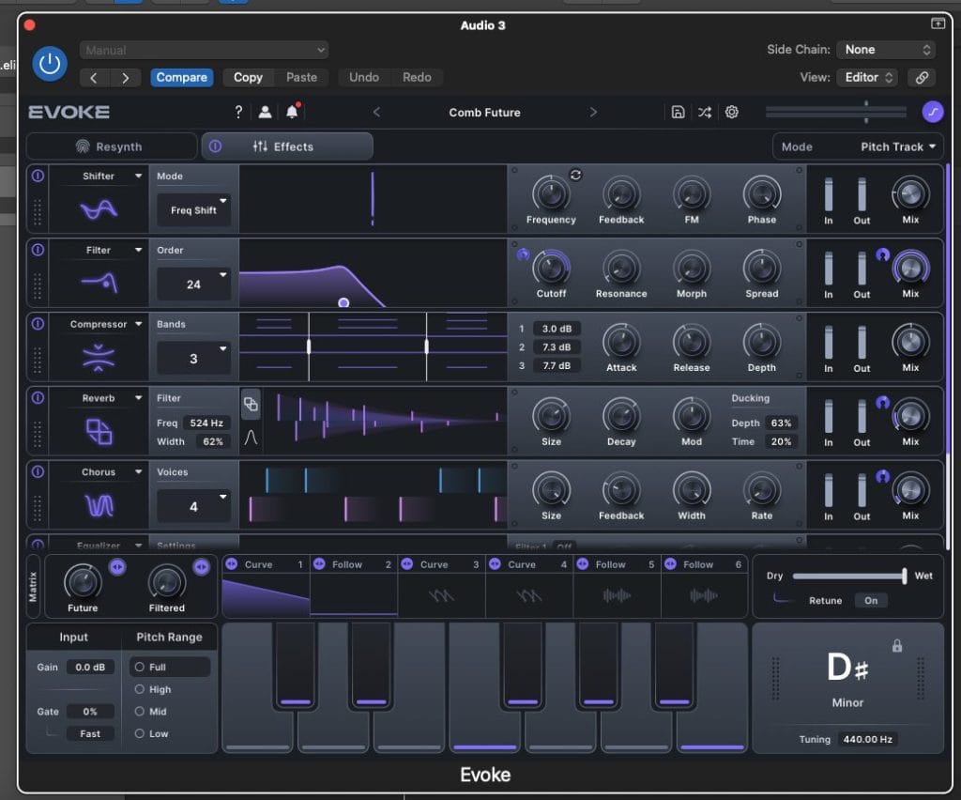This screenshot has height=800, width=961.
Task: Click the Compare button
Action: pos(181,78)
